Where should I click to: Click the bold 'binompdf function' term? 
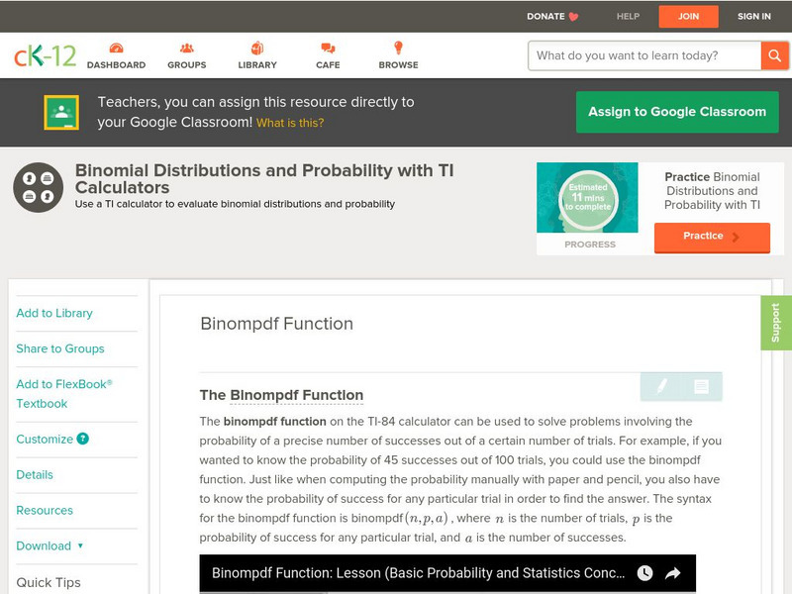(275, 422)
